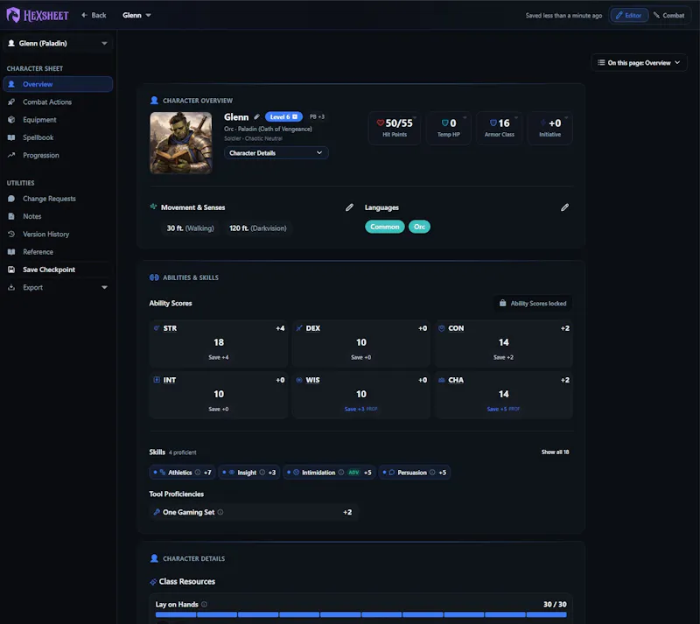The width and height of the screenshot is (700, 624).
Task: Edit Movement & Senses with pencil icon
Action: (349, 207)
